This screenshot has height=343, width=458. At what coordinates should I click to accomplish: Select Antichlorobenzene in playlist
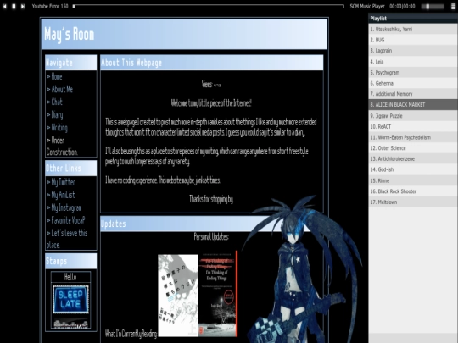[x=413, y=159]
